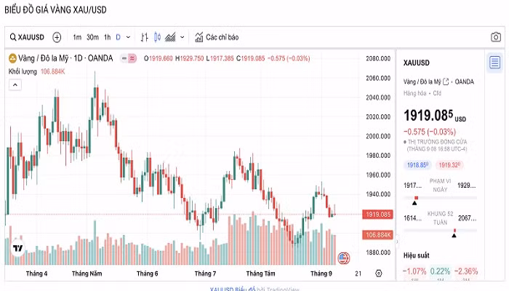Add a symbol with the plus icon
509x291 pixels.
click(x=57, y=37)
